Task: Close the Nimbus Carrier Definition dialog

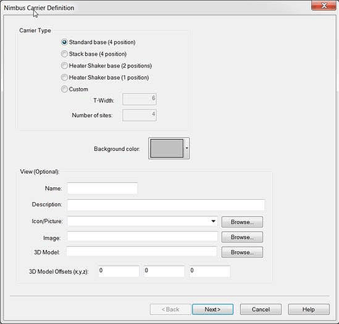Action: (x=324, y=5)
